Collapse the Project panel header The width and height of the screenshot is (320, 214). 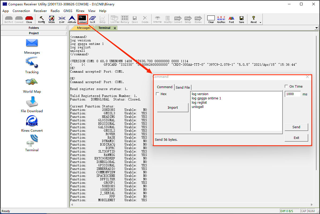tap(34, 33)
